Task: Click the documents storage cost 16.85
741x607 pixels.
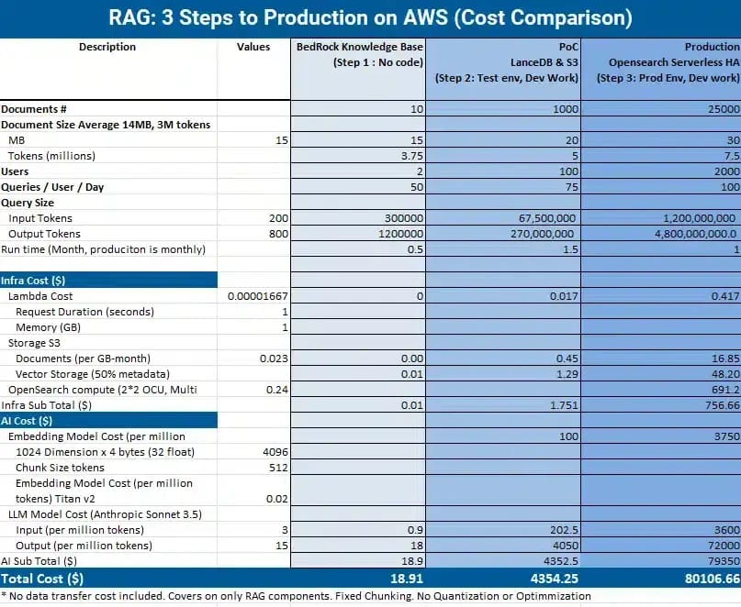Action: 725,359
